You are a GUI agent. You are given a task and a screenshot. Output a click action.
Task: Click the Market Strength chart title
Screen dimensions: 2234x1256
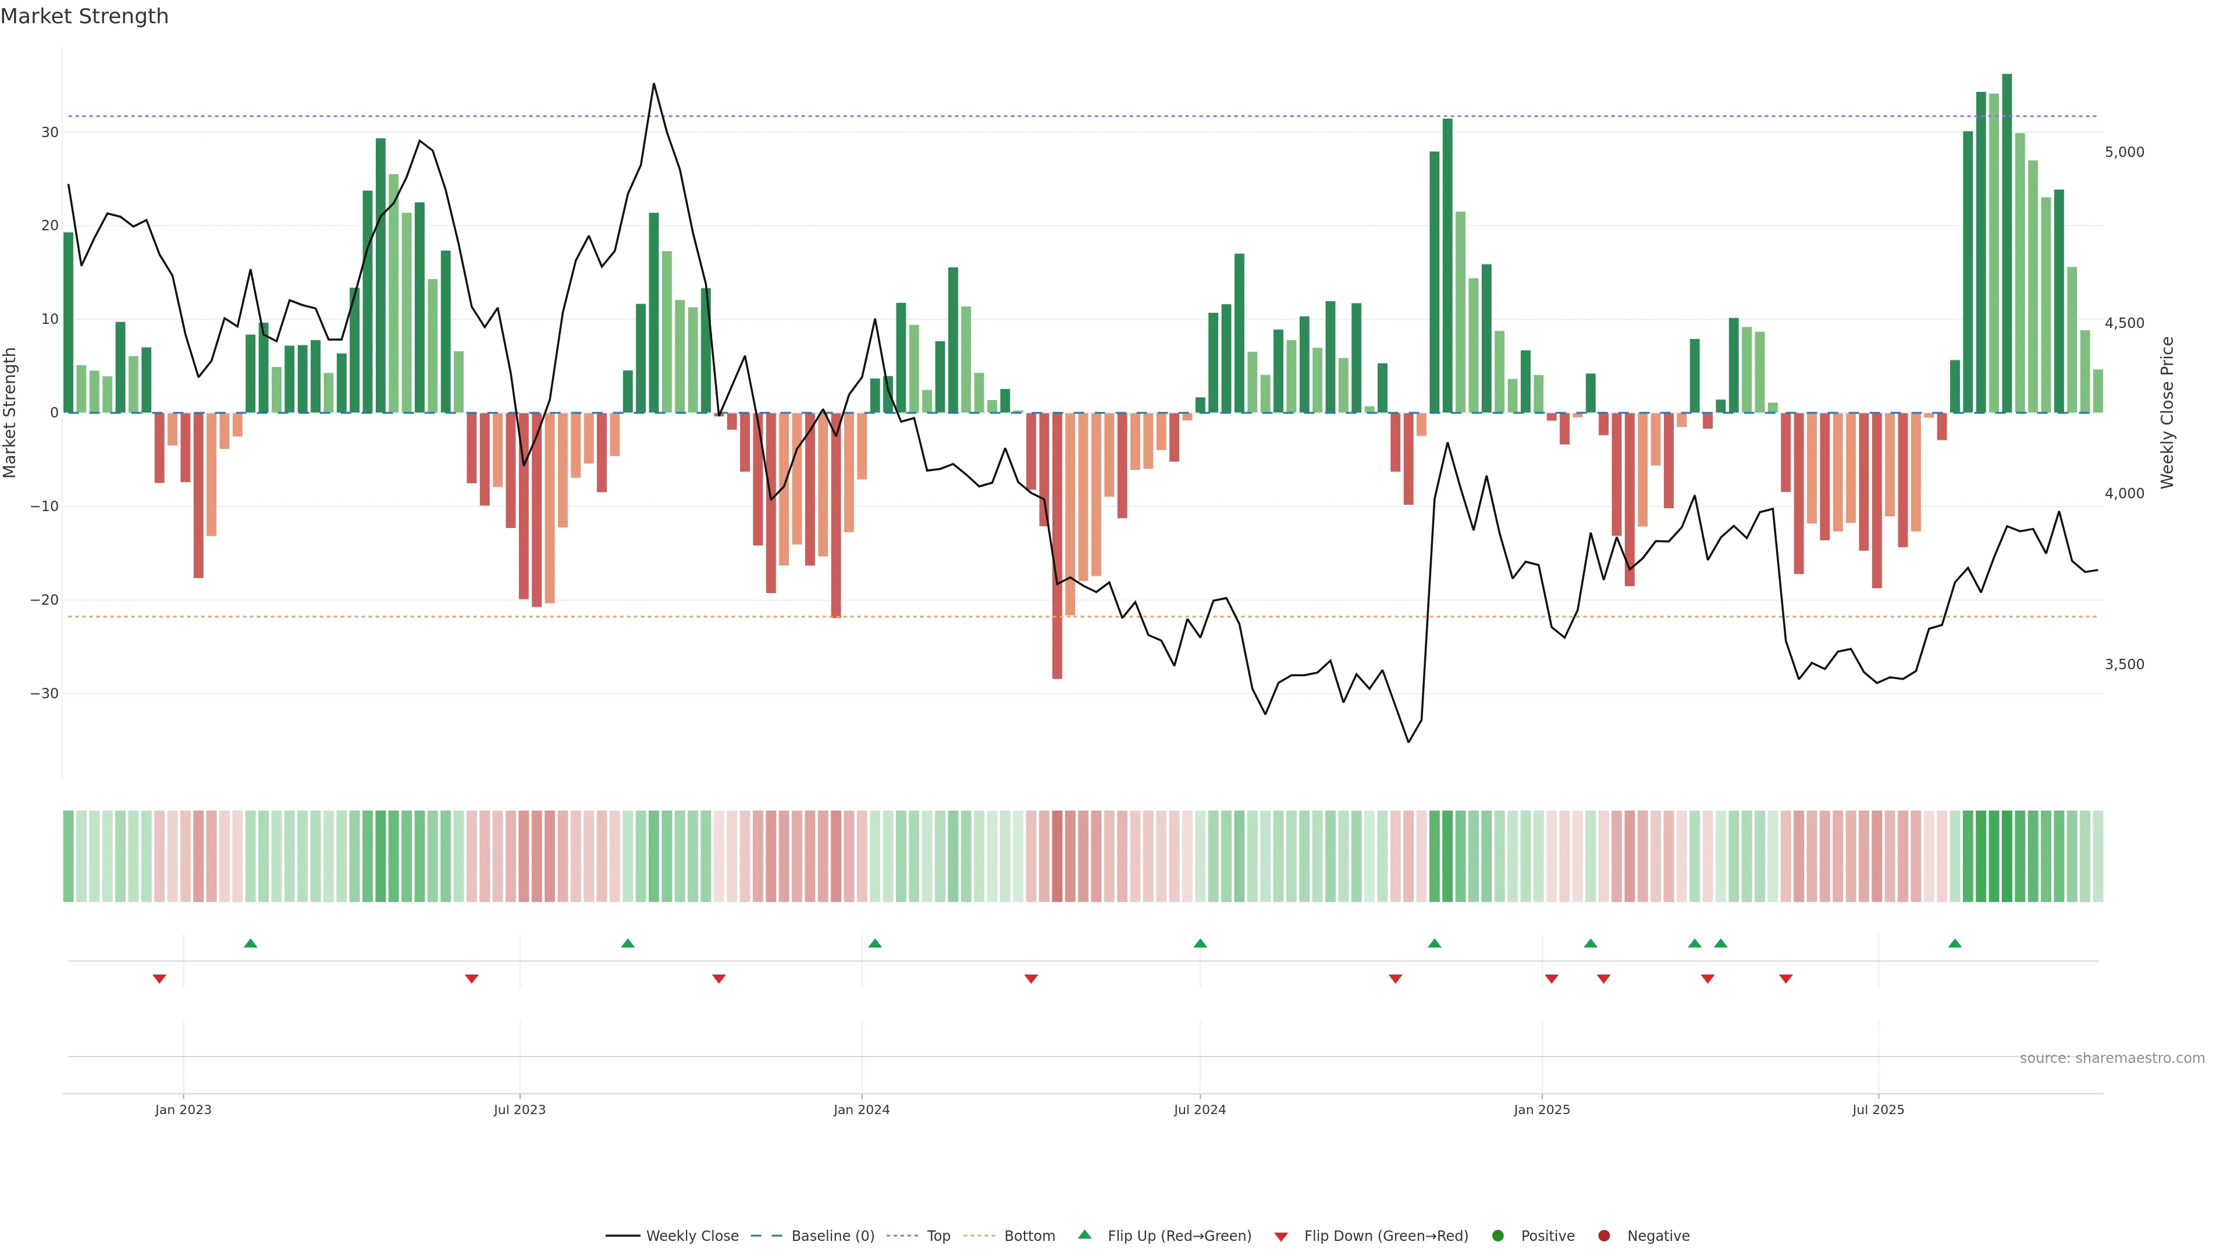tap(84, 16)
